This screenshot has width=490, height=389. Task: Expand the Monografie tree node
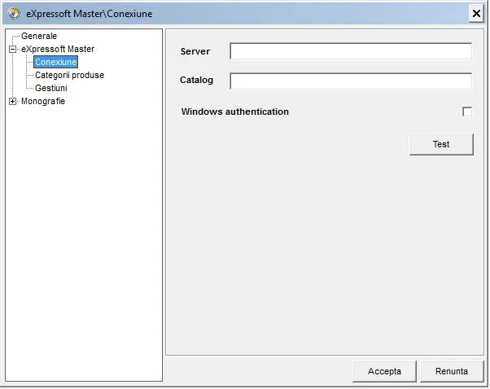12,101
